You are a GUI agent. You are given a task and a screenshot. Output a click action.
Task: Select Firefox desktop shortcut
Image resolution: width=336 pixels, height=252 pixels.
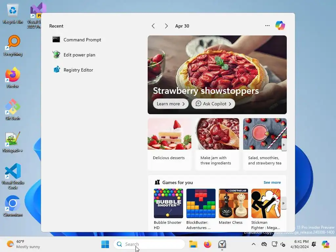13,77
